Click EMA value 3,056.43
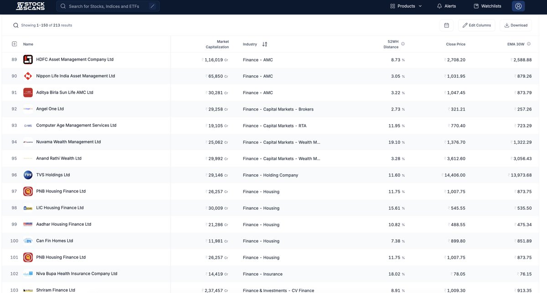547x293 pixels. (521, 159)
